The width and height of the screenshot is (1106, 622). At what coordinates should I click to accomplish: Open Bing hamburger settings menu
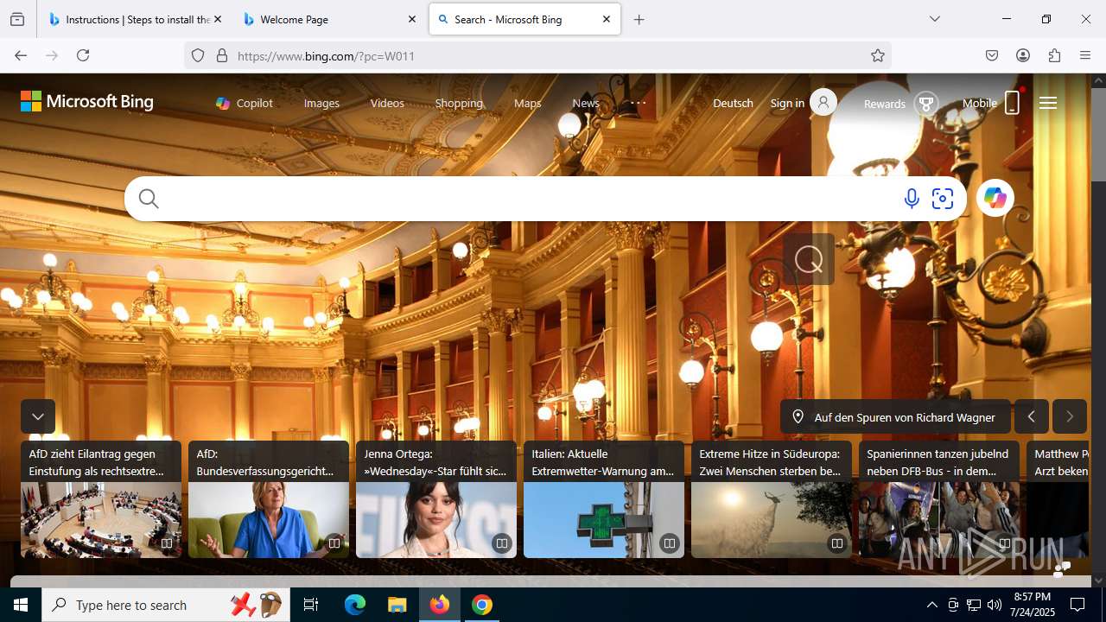pyautogui.click(x=1048, y=103)
